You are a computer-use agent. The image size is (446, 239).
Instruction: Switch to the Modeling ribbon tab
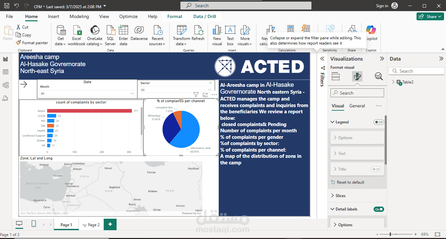pos(79,16)
